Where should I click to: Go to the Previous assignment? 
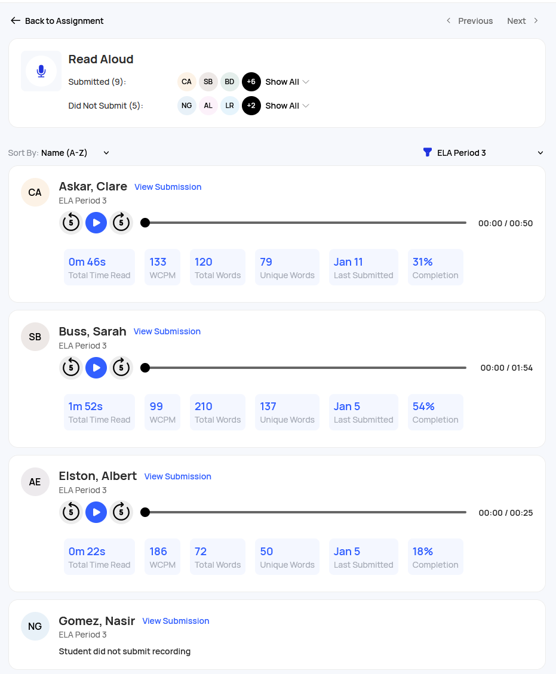point(469,21)
